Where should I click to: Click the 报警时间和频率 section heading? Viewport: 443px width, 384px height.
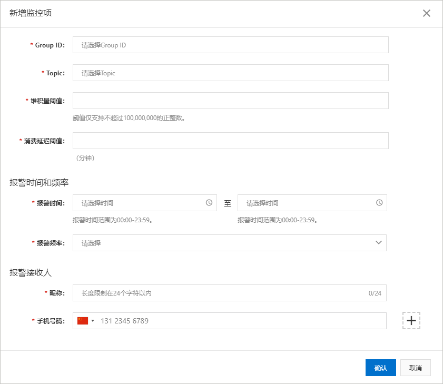tap(39, 183)
